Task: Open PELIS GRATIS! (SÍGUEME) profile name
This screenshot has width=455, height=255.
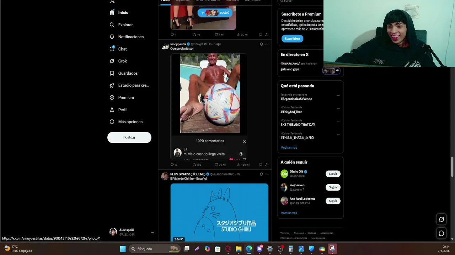Action: [188, 174]
